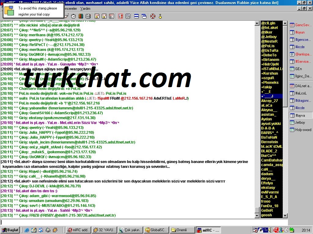Viewport: 313px width, 234px height.
Task: Switch to the 'mIRC add...' taskbar button
Action: (x=79, y=230)
